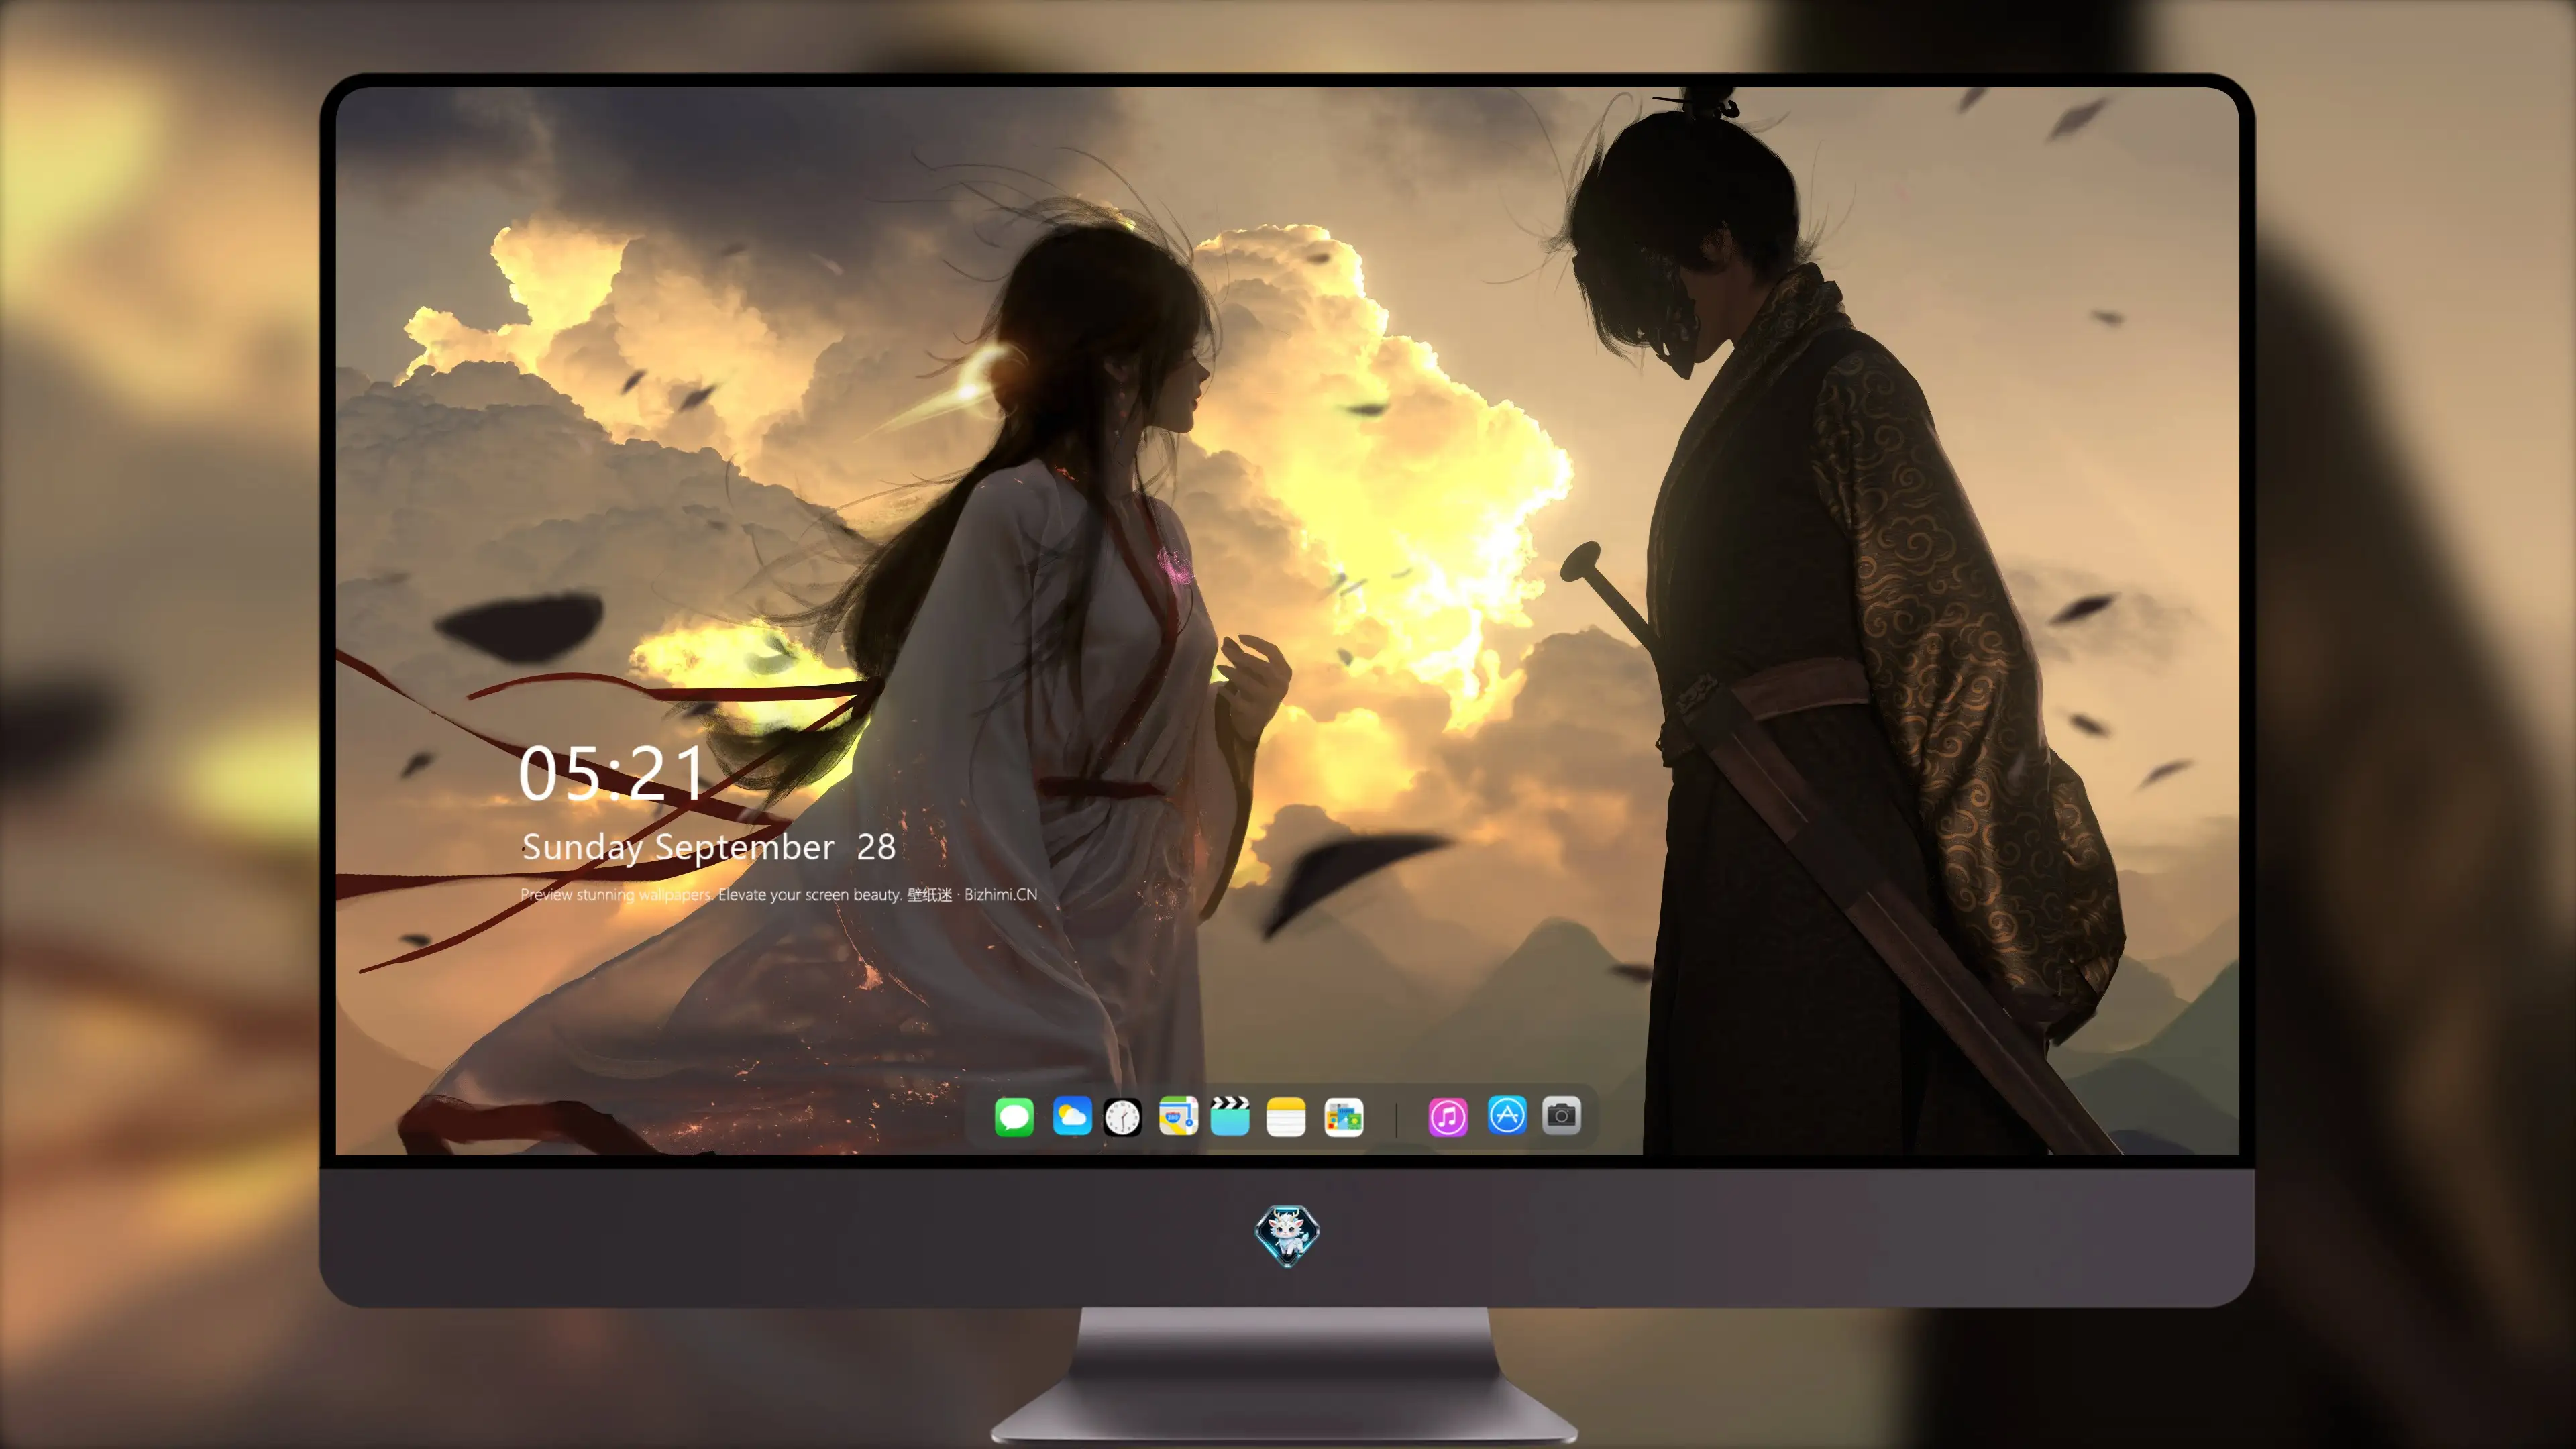Screen dimensions: 2576x1449
Task: Open the Maps app in the dock
Action: coord(1178,1116)
